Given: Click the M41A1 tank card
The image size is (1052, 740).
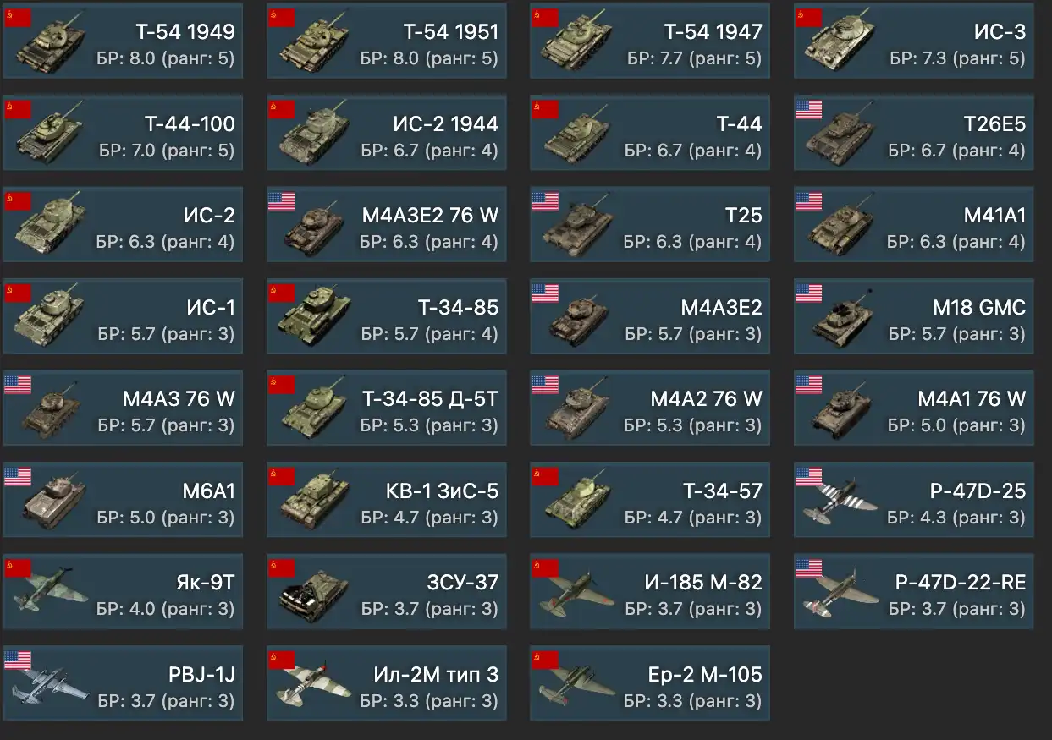Looking at the screenshot, I should [x=914, y=224].
